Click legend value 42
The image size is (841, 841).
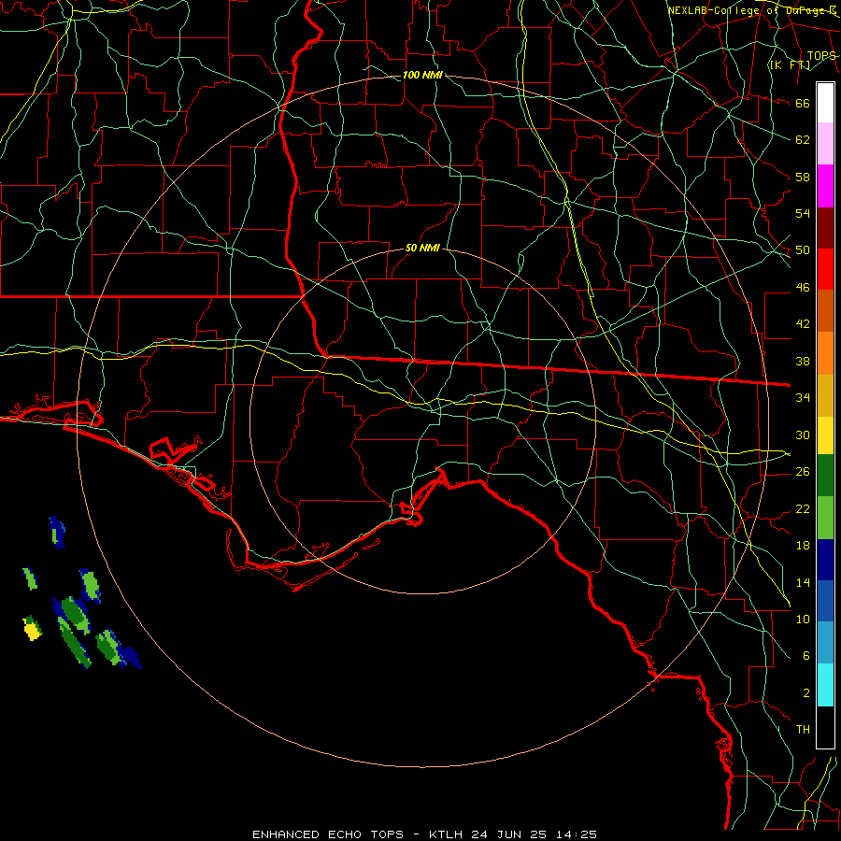803,323
